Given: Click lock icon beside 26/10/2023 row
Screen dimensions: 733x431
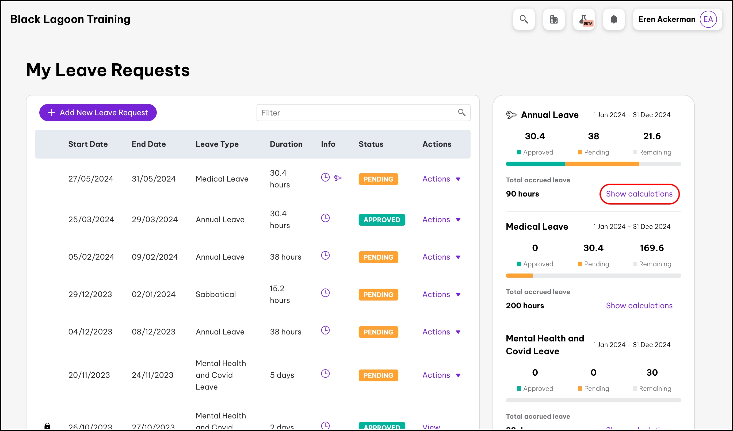Looking at the screenshot, I should click(x=47, y=426).
